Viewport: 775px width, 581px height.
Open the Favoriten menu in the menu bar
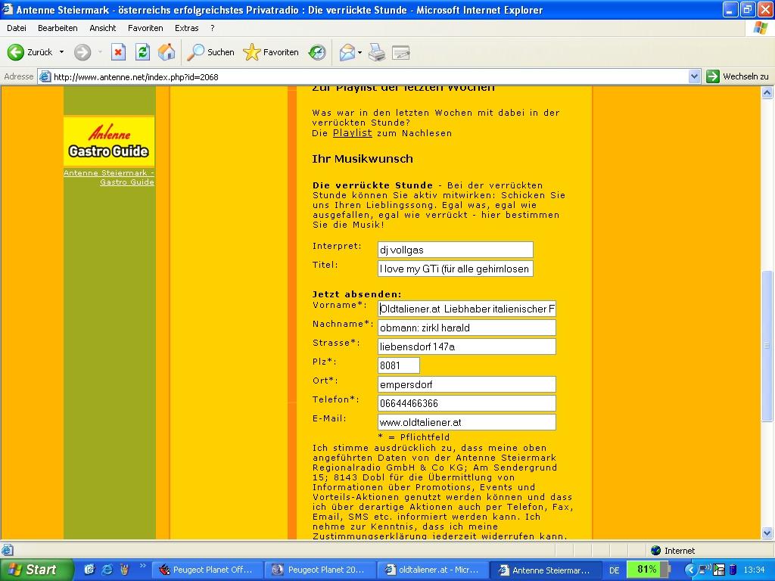tap(145, 28)
